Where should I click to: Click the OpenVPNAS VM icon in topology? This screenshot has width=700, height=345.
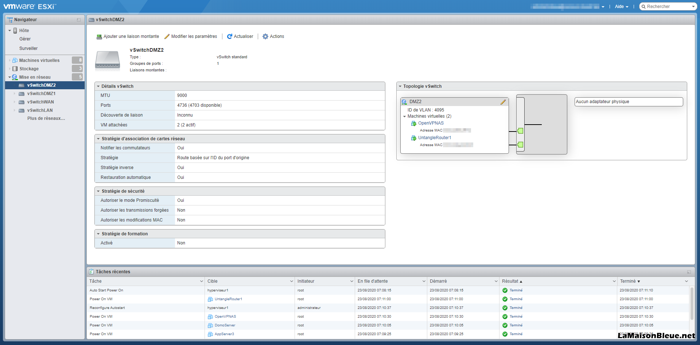[x=414, y=124]
